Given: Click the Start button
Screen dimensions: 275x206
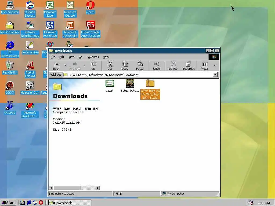Looking at the screenshot, I should click(8, 203).
